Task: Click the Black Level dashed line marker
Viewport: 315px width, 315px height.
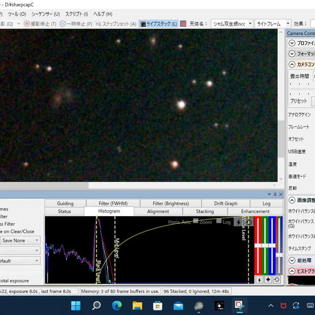Action: coord(97,250)
